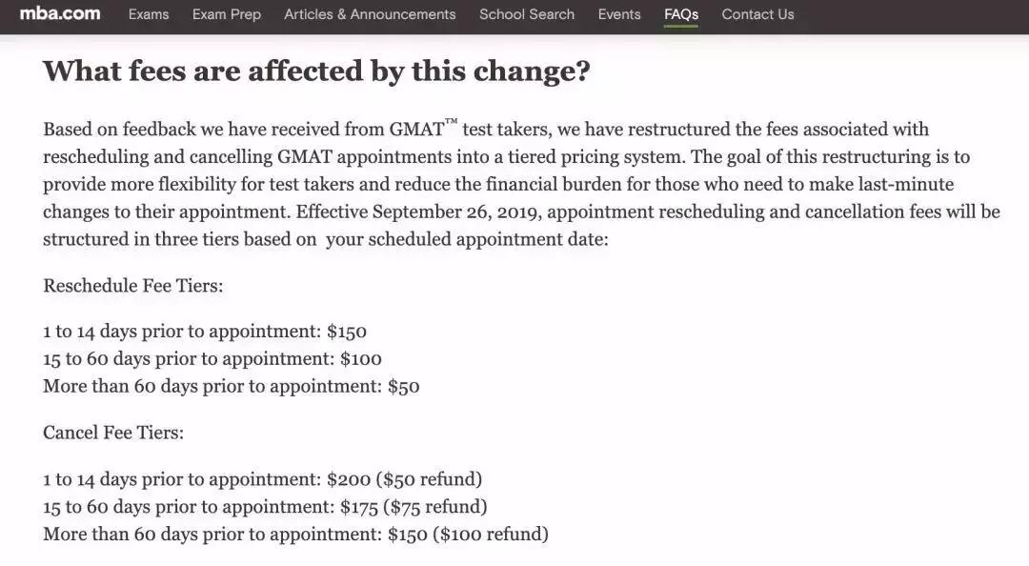1029x566 pixels.
Task: Click the $50 reschedule fee line
Action: click(x=232, y=387)
